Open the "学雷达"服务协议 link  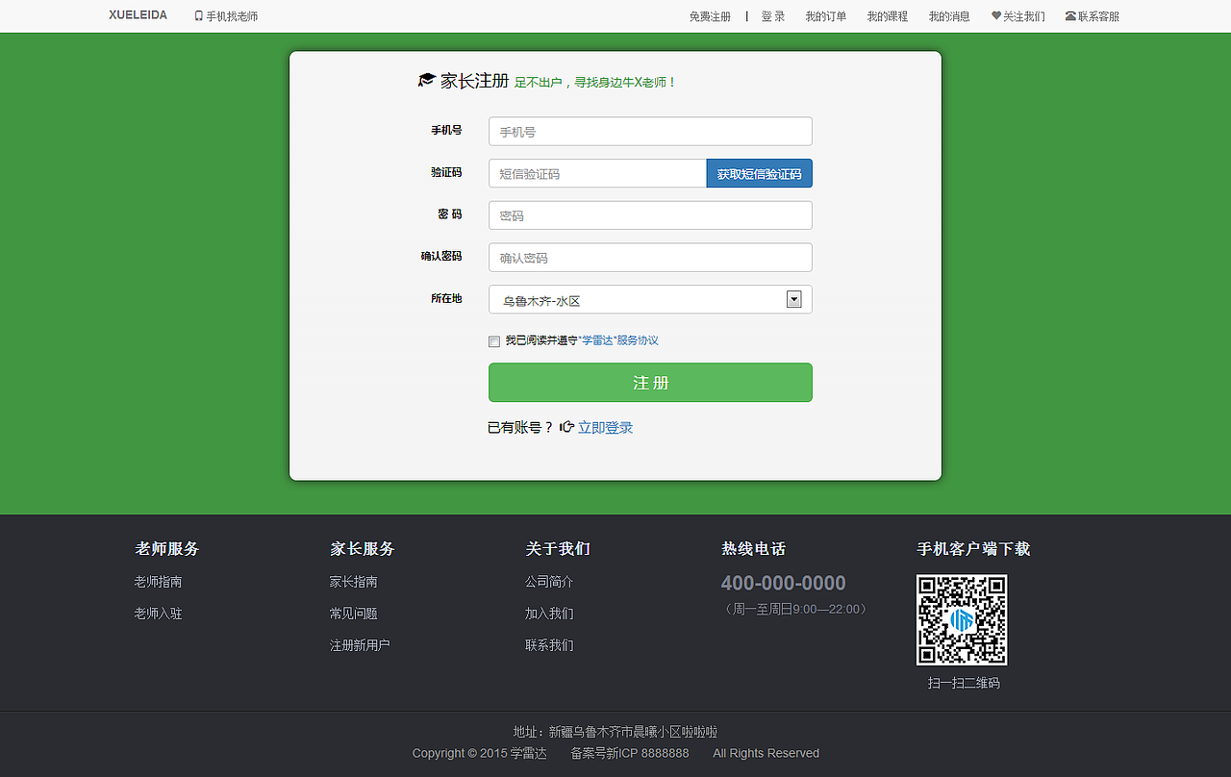tap(618, 340)
